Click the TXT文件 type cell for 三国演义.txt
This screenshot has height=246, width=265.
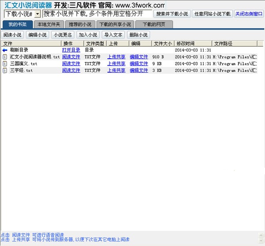pos(93,63)
